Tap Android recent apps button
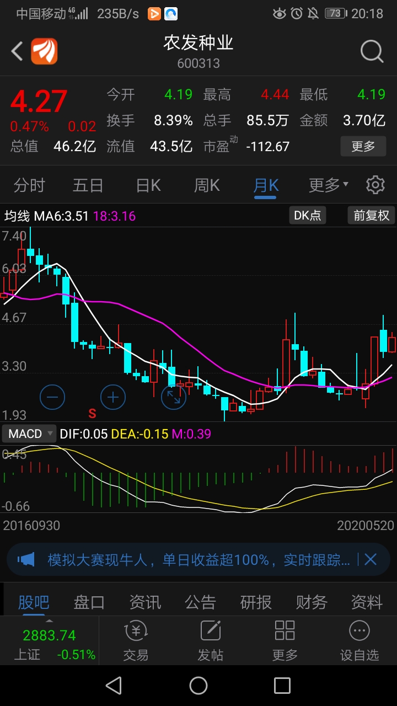This screenshot has height=706, width=397. 282,686
